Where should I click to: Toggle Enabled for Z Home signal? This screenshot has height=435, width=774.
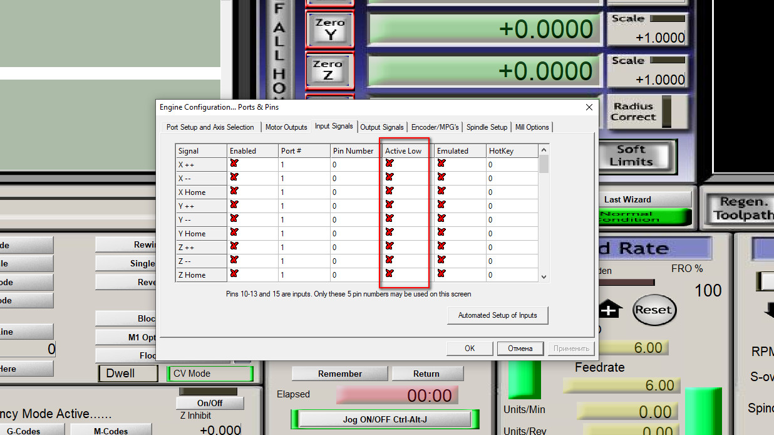point(234,273)
